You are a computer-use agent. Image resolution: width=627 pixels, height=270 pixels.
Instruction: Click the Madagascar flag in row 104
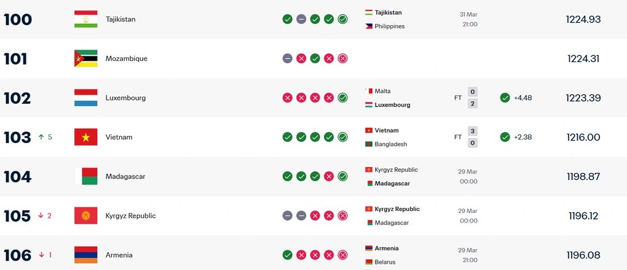pos(85,176)
